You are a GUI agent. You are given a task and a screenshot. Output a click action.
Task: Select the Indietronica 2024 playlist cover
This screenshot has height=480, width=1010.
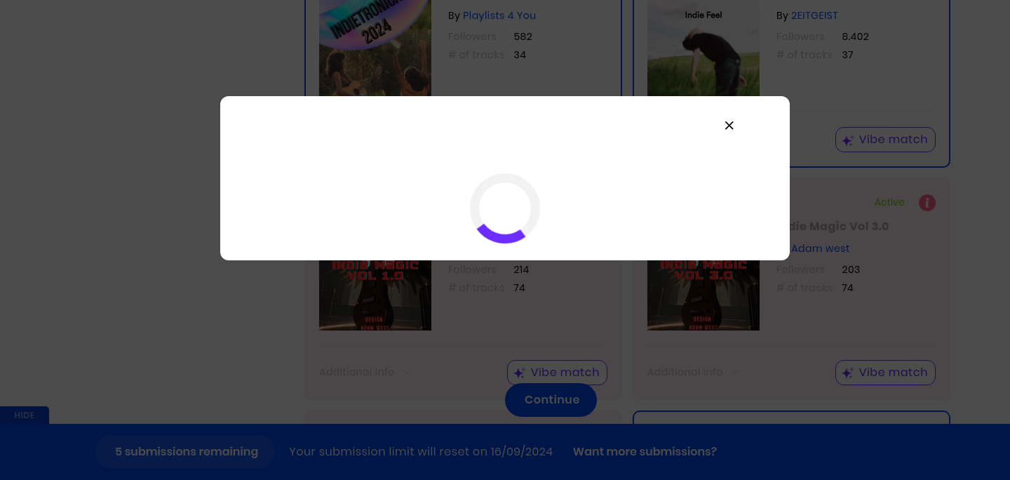tap(375, 48)
